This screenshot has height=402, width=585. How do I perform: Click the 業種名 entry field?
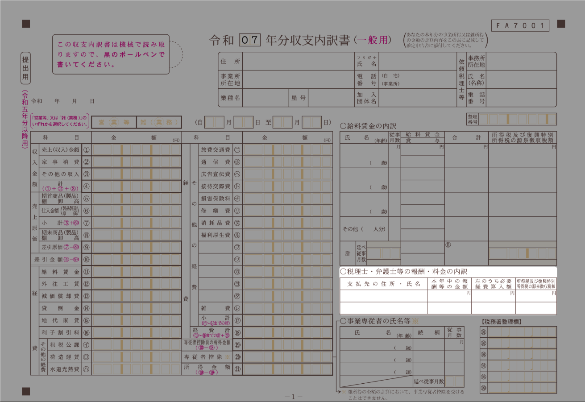[265, 98]
